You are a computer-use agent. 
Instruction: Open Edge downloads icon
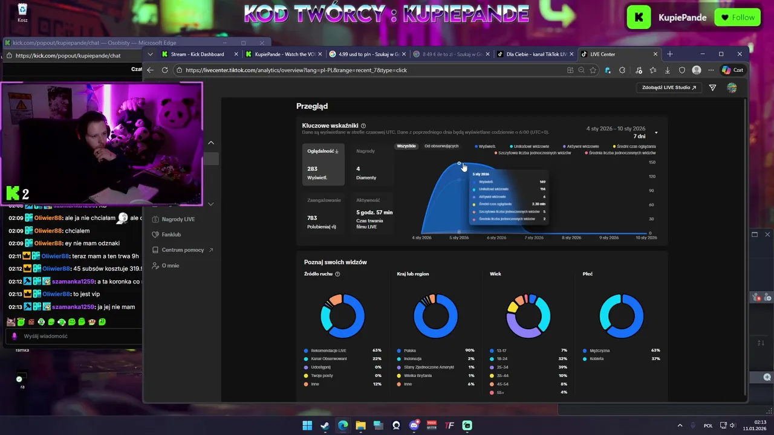(668, 70)
